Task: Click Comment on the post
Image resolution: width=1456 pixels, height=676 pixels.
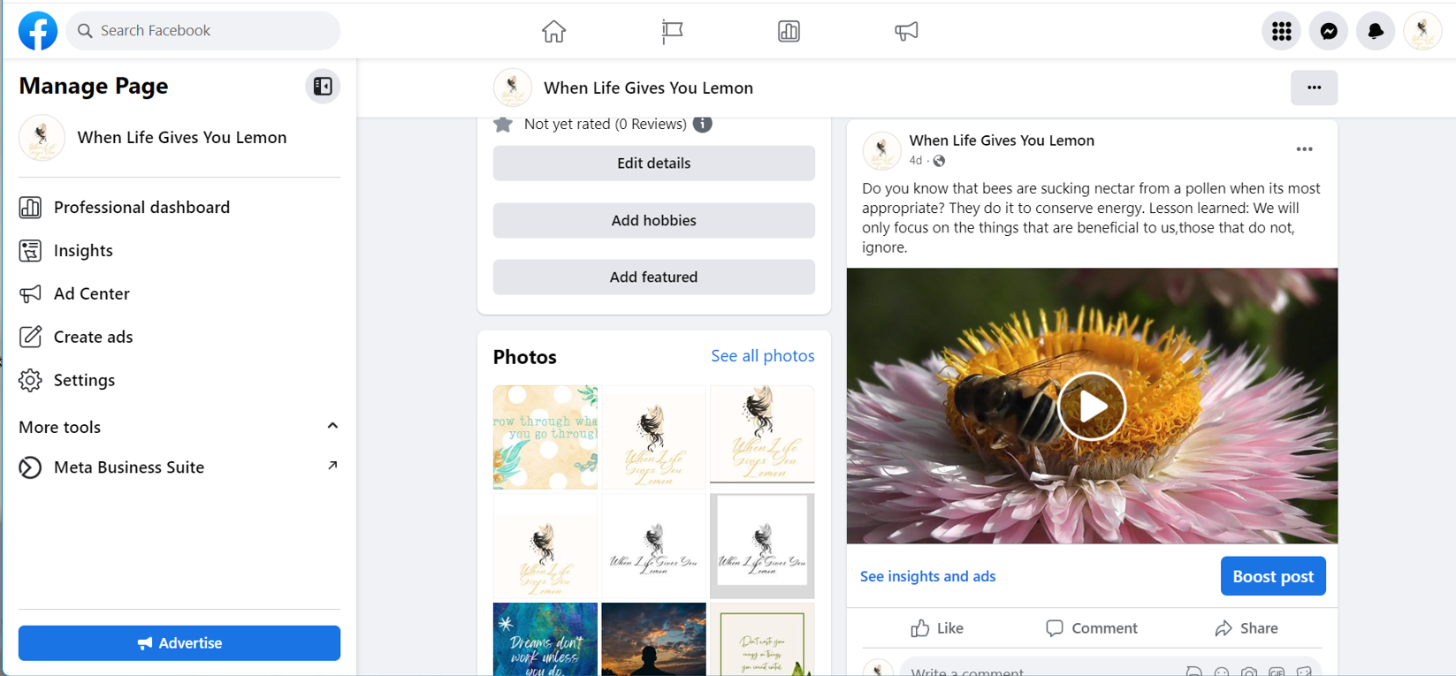Action: pos(1092,628)
